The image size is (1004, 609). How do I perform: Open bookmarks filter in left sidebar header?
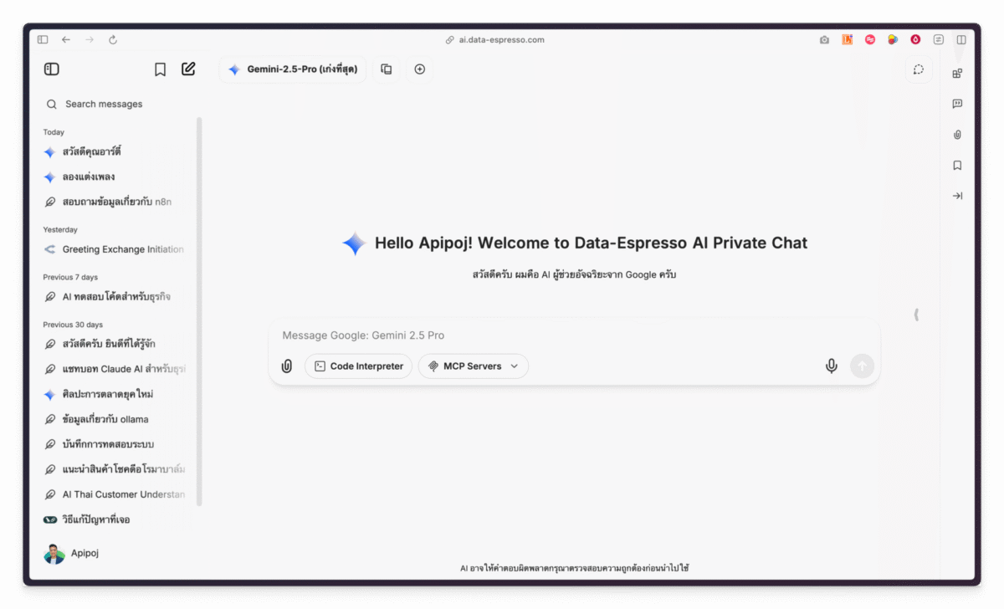[160, 69]
